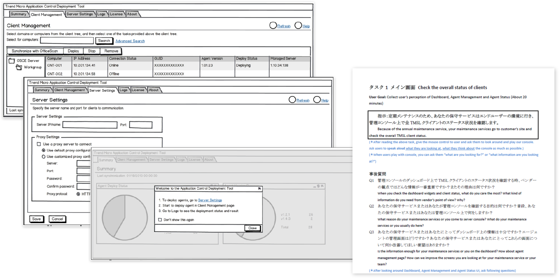The image size is (559, 278).
Task: Click the Deploy button
Action: coord(73,51)
